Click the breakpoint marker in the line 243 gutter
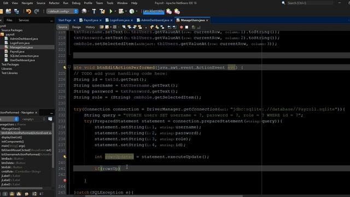This screenshot has width=350, height=197. pos(65,181)
